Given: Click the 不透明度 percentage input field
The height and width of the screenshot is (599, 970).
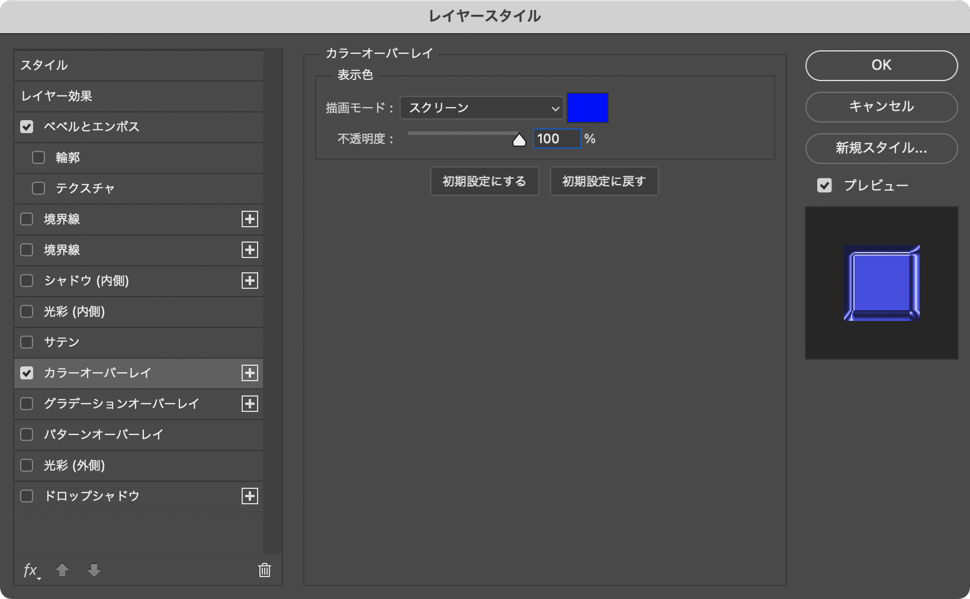Looking at the screenshot, I should (556, 139).
